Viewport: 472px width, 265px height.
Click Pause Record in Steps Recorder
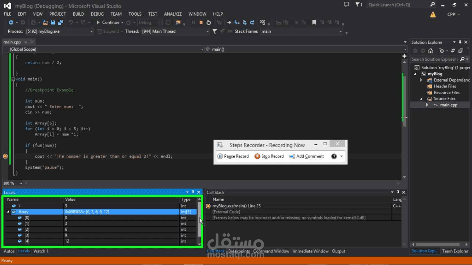click(x=233, y=156)
